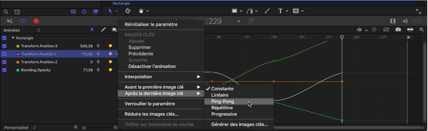Uncheck the Transform.Position.Z checkbox

[x=4, y=62]
